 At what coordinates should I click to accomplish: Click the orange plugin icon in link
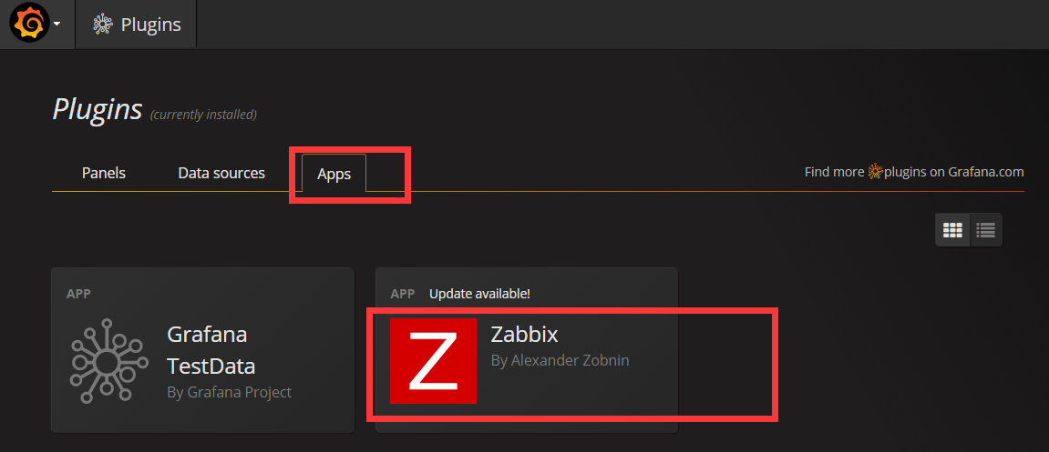point(875,172)
